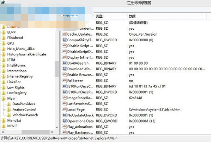Select the Main registry key
The width and height of the screenshot is (212, 142).
(11, 99)
